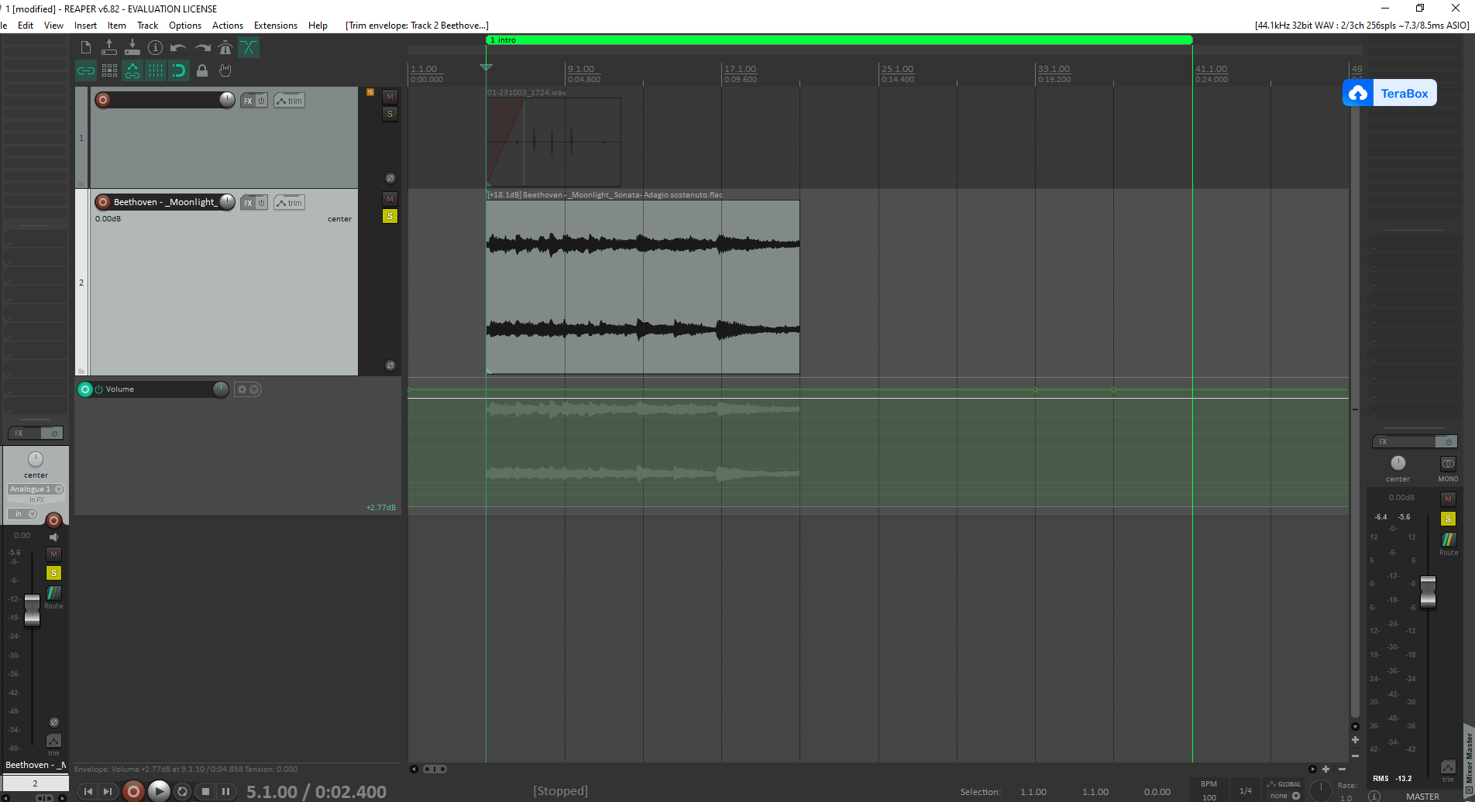
Task: Toggle transport repeat loop button
Action: (x=183, y=791)
